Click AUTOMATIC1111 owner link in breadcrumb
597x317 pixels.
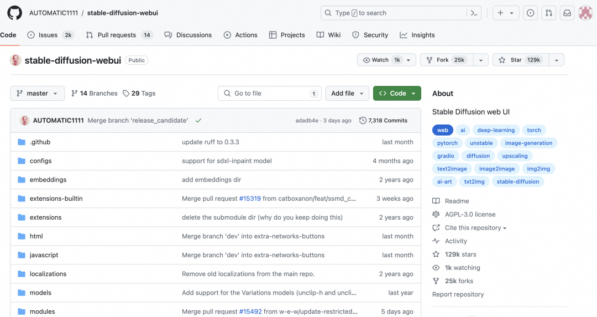point(54,13)
